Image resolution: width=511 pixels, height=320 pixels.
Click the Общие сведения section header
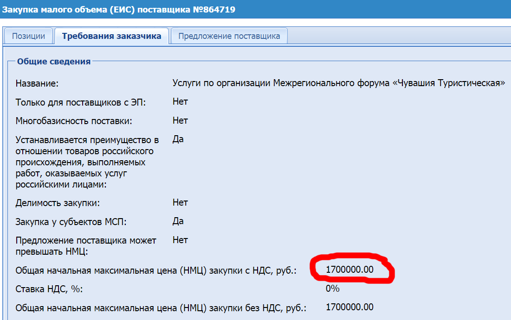pos(53,61)
